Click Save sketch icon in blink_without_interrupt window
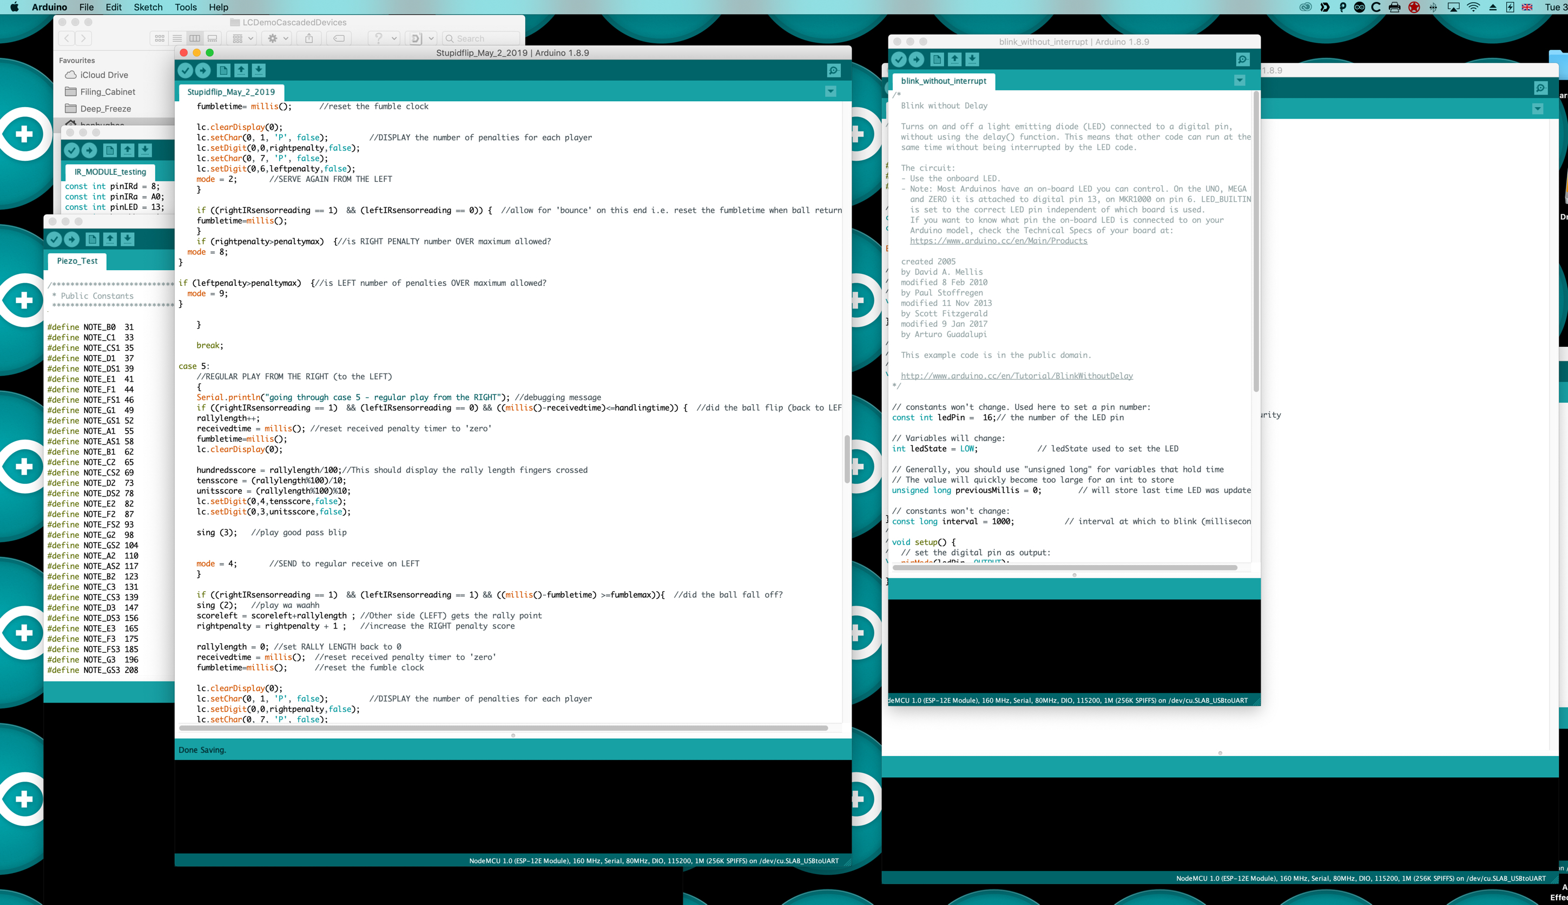 pos(972,59)
